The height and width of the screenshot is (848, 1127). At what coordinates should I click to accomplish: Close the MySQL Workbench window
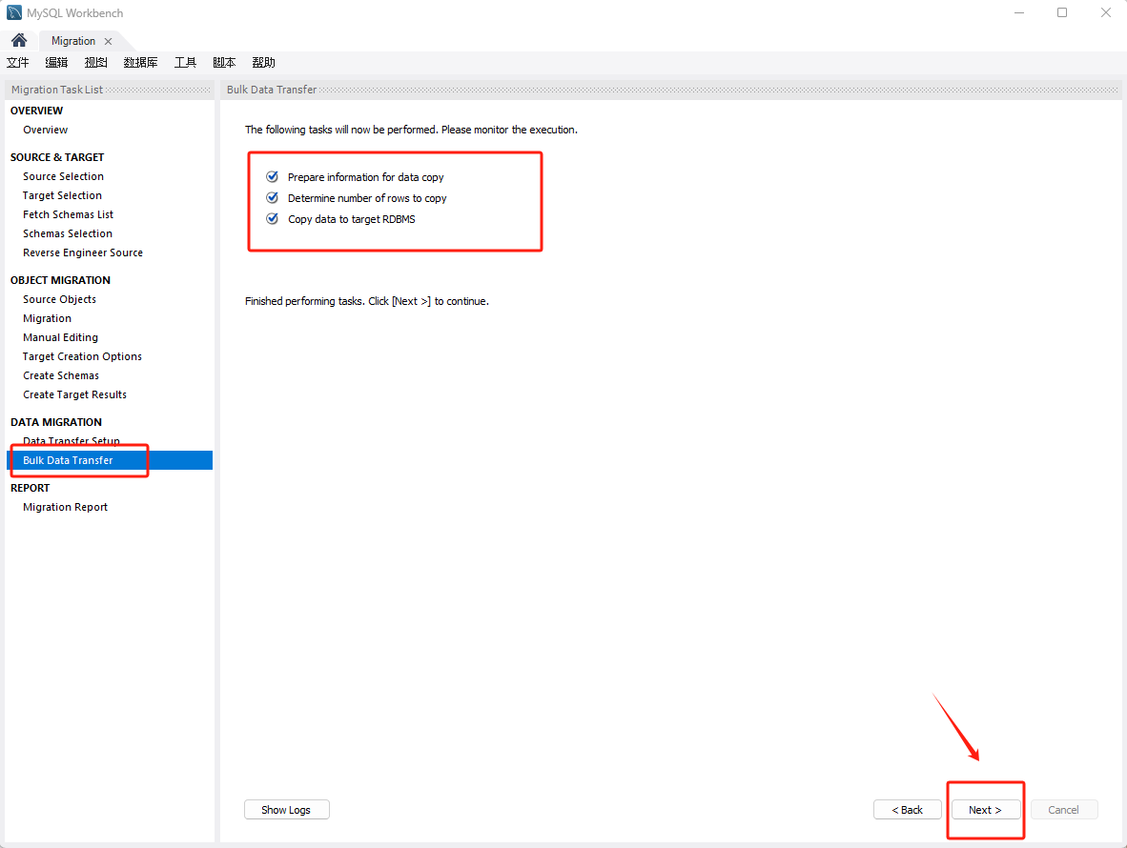click(1105, 13)
